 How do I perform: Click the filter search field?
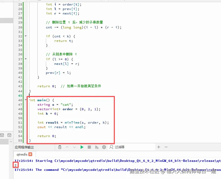click(x=132, y=147)
